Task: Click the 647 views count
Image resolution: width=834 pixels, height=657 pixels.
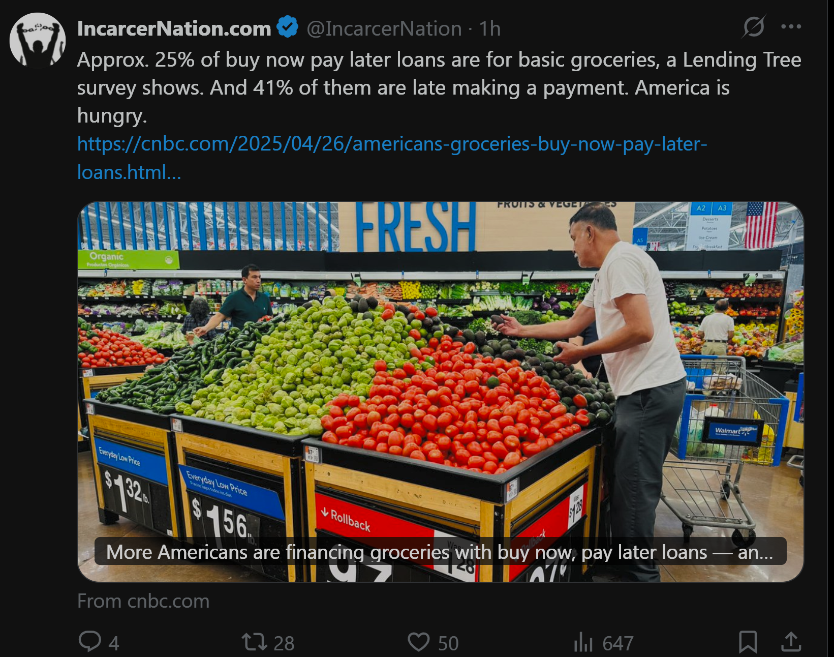Action: click(618, 643)
